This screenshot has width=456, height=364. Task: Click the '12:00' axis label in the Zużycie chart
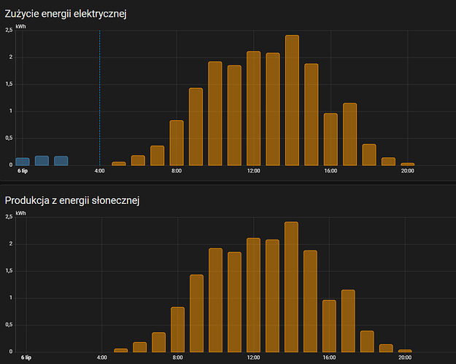(x=254, y=171)
